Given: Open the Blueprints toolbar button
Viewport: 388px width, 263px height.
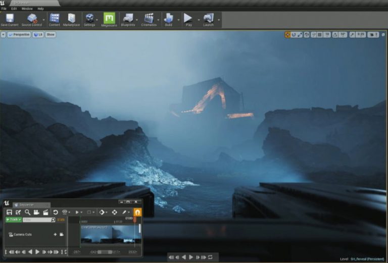Looking at the screenshot, I should pos(128,20).
